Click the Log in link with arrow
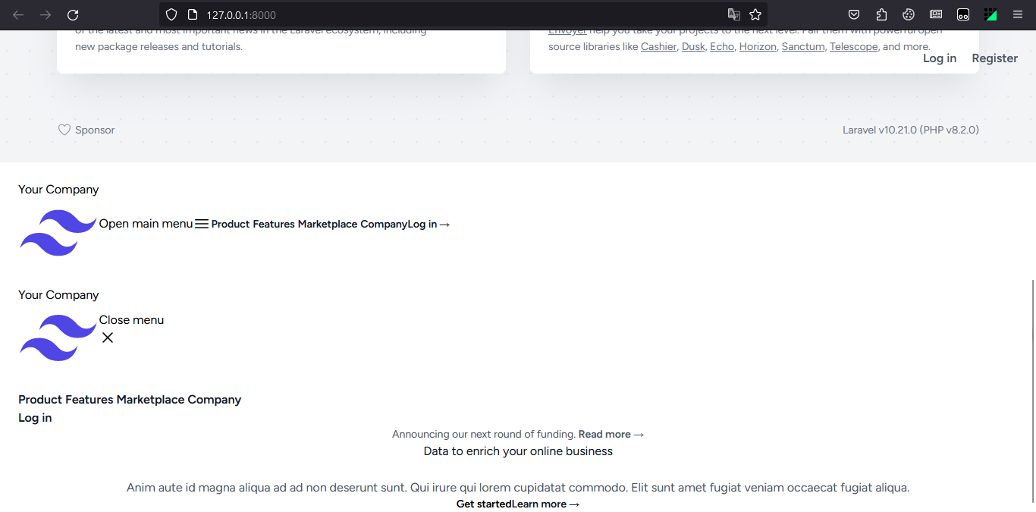1036x512 pixels. click(x=429, y=225)
